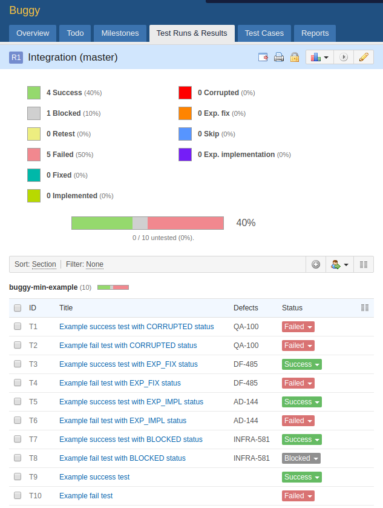
Task: Click the lock icon to close run
Action: tap(295, 58)
